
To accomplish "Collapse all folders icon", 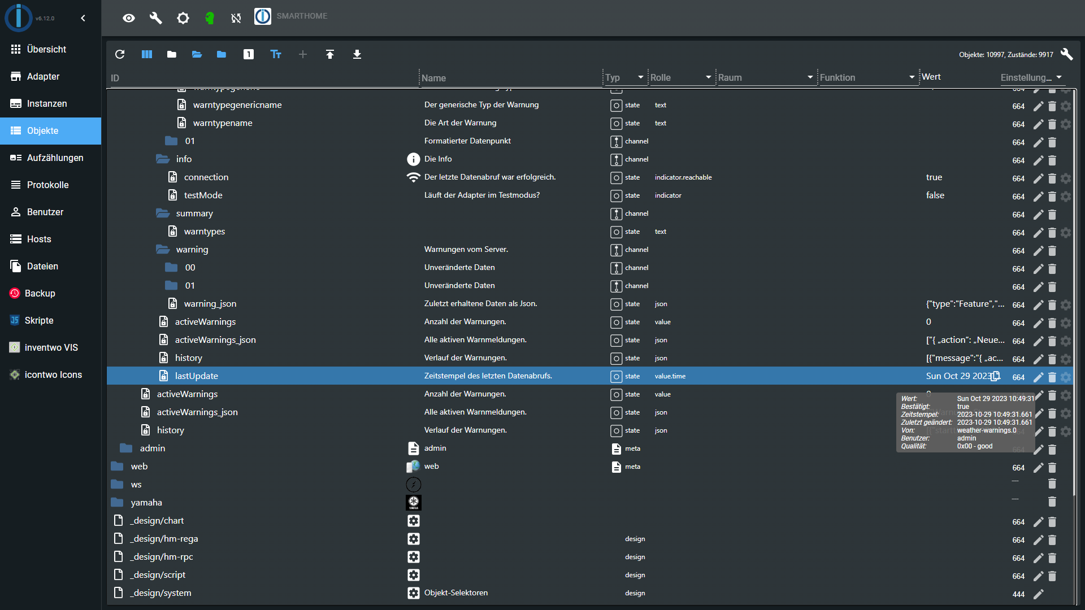I will [x=172, y=54].
